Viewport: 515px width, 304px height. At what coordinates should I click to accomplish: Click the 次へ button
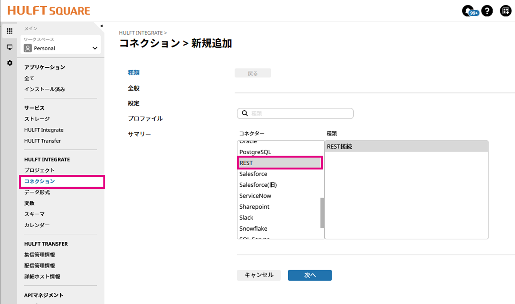[x=310, y=275]
